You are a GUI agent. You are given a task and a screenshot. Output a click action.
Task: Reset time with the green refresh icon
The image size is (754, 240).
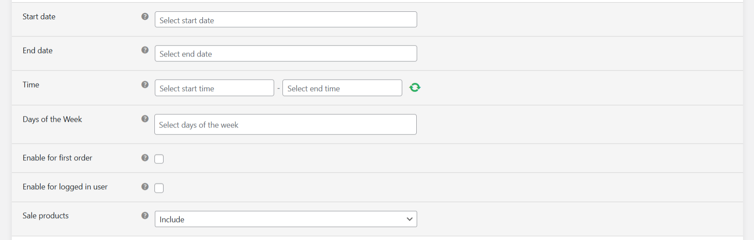[415, 88]
